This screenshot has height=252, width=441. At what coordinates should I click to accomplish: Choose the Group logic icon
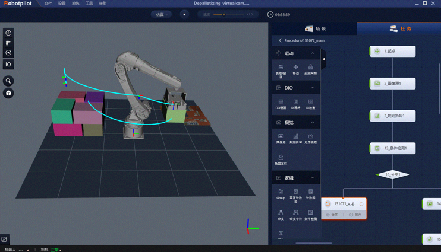coord(281,194)
